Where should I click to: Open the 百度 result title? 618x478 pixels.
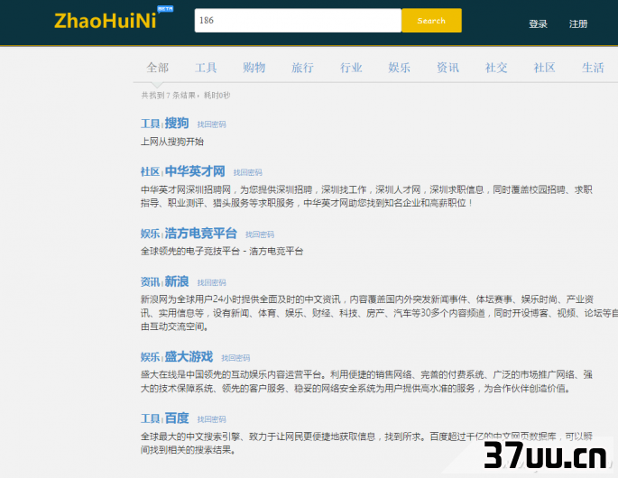click(177, 418)
